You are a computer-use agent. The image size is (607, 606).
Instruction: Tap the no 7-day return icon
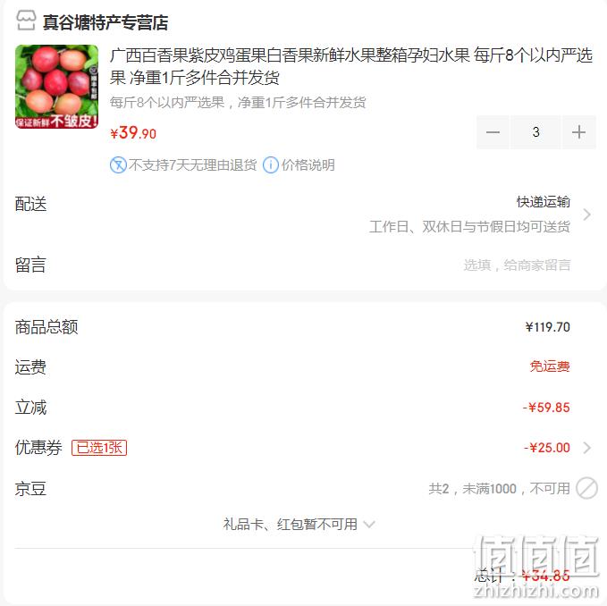pos(118,165)
